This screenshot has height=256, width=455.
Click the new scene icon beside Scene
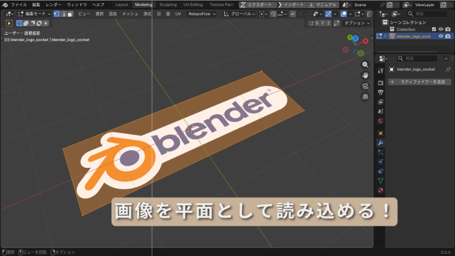tap(390, 5)
